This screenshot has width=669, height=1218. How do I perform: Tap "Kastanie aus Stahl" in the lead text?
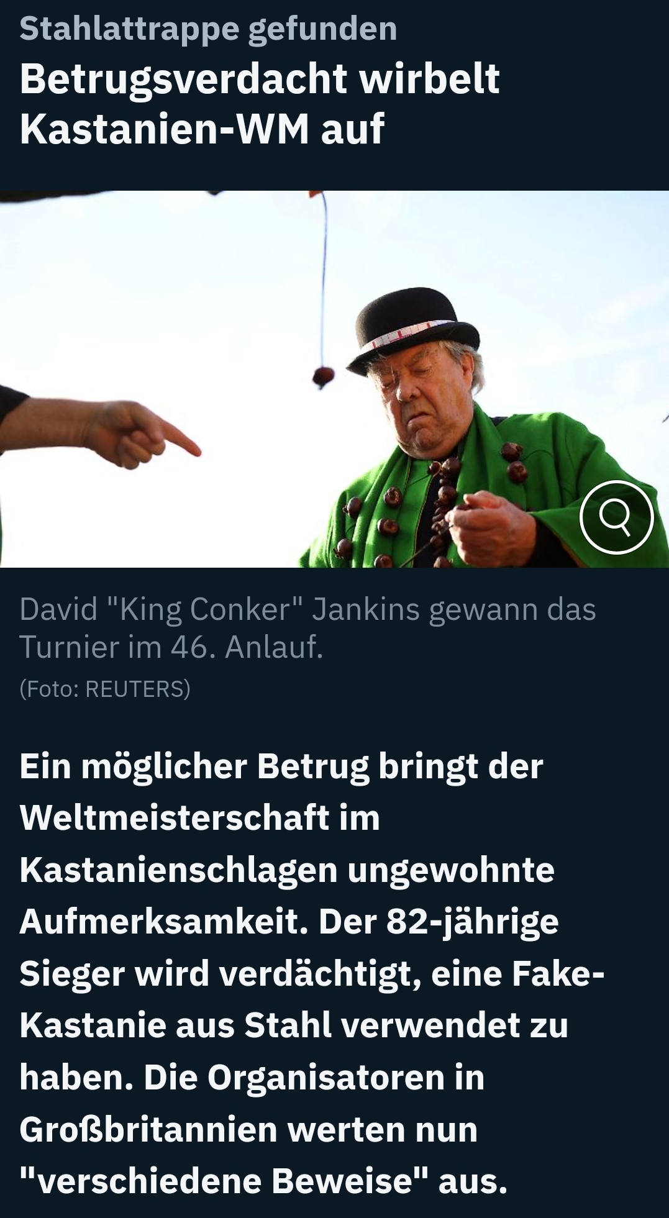[x=176, y=1025]
